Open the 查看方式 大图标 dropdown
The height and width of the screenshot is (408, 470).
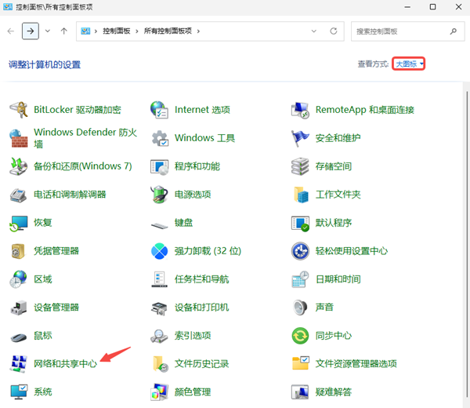(409, 64)
